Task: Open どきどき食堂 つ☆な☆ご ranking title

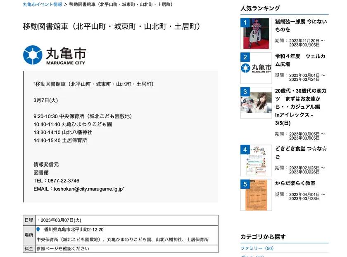Action: [x=301, y=152]
